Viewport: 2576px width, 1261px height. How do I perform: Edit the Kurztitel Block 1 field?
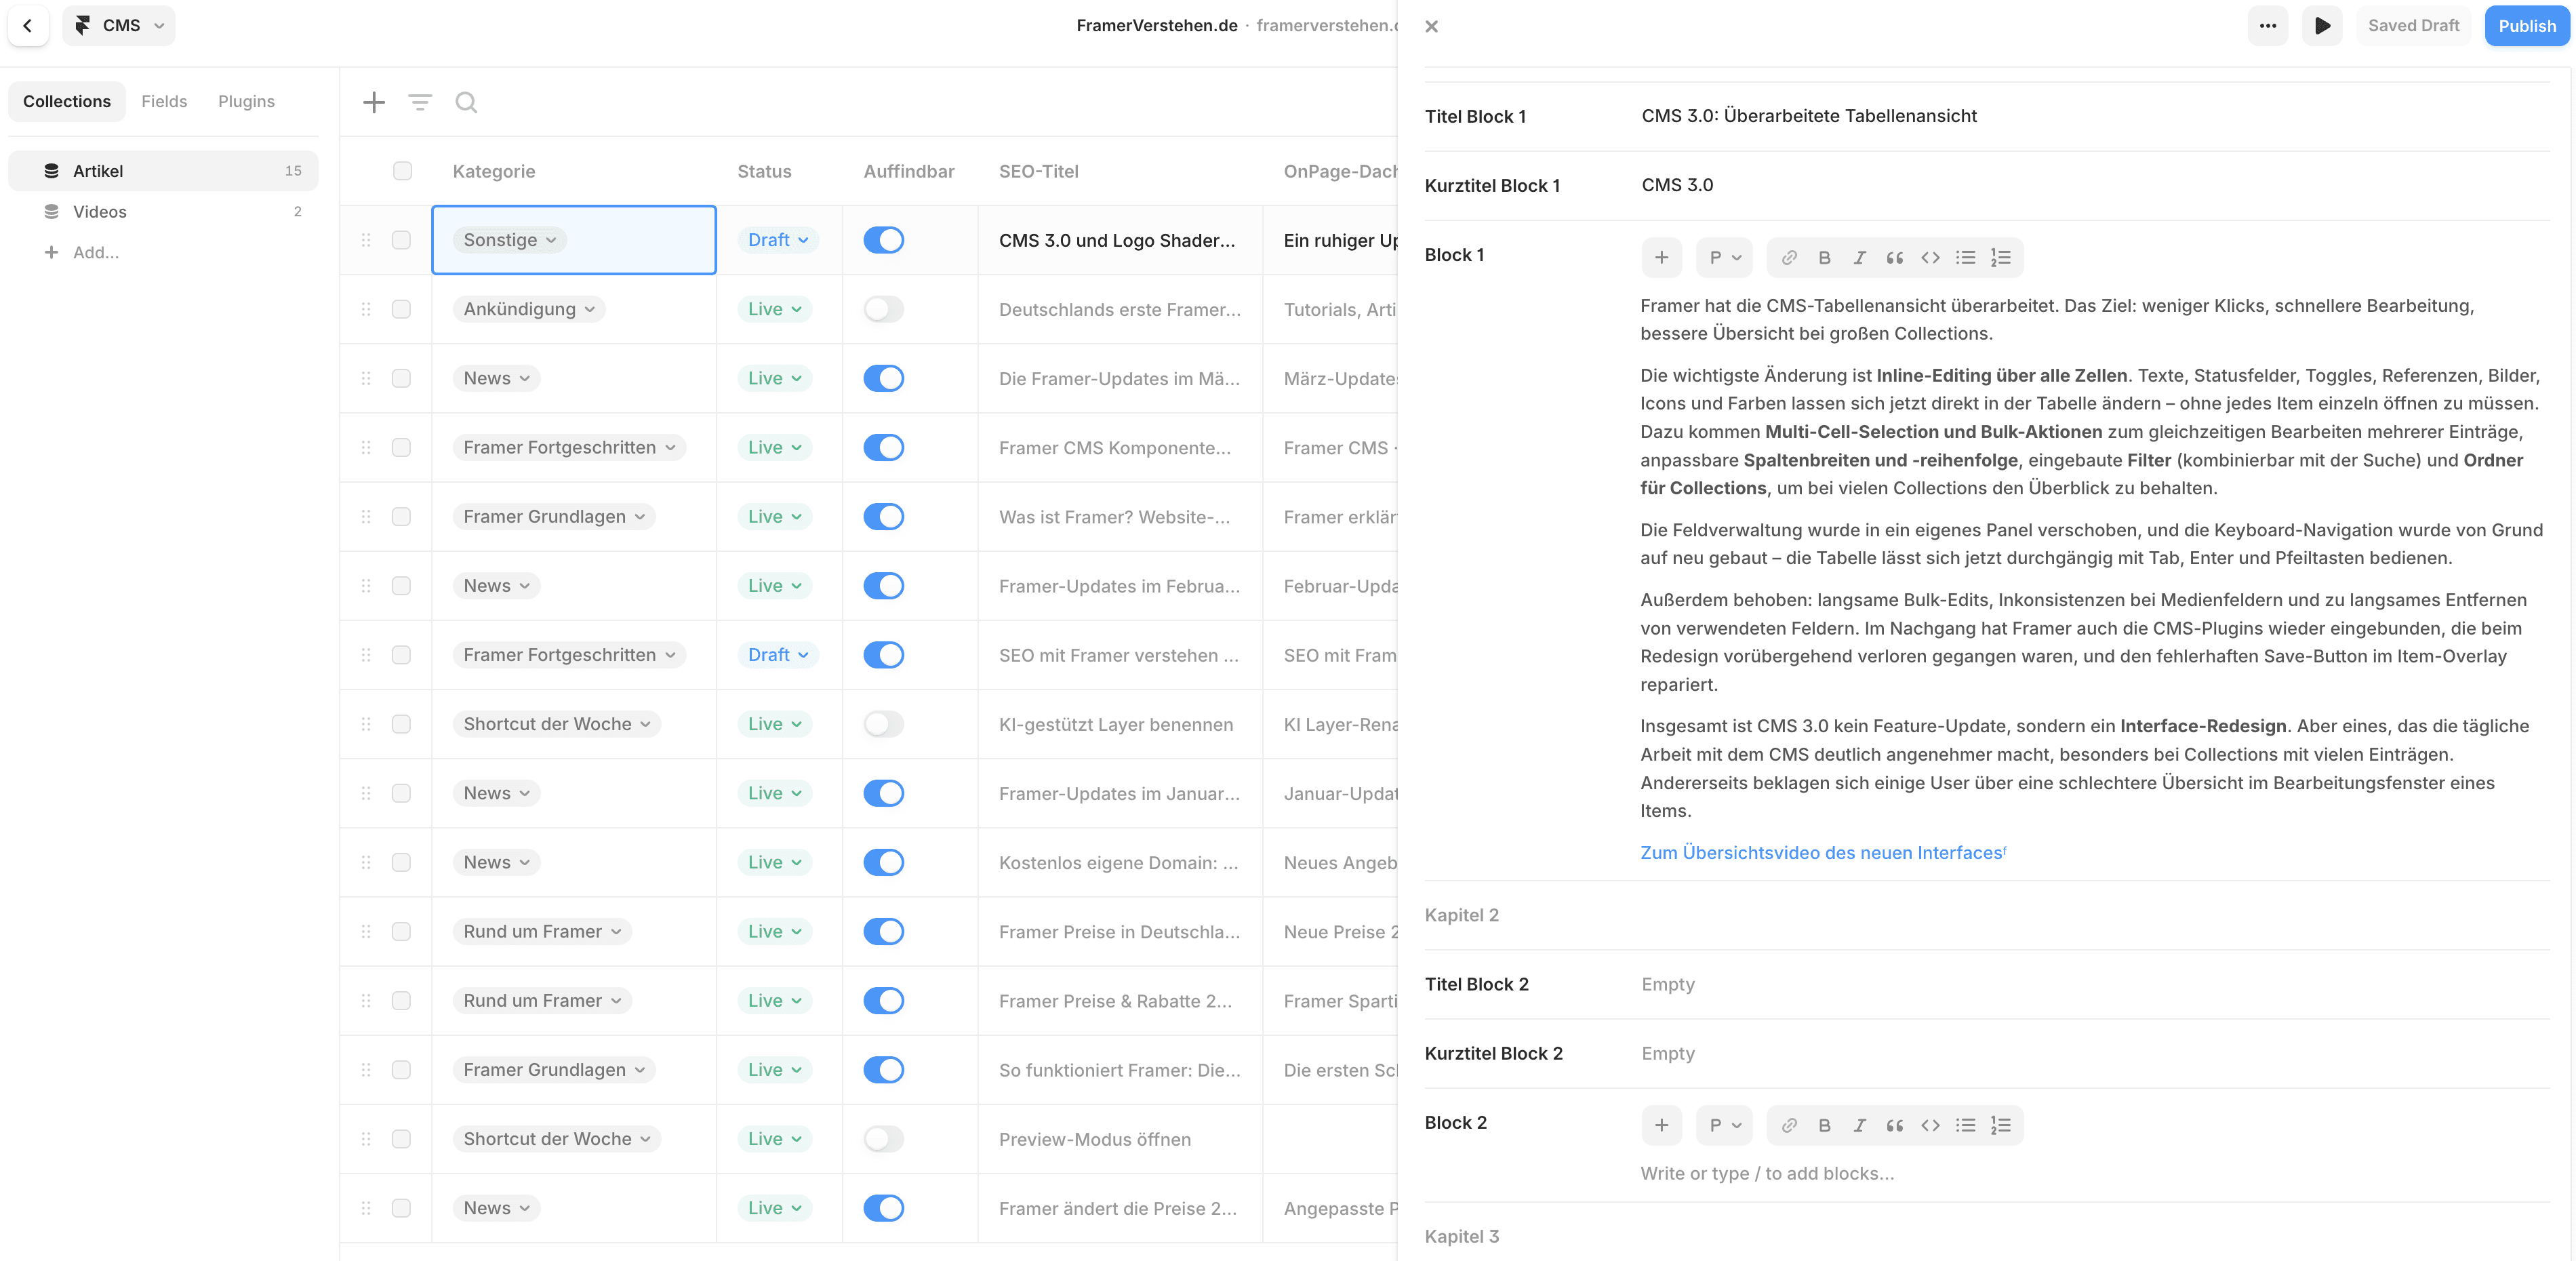click(x=2095, y=185)
